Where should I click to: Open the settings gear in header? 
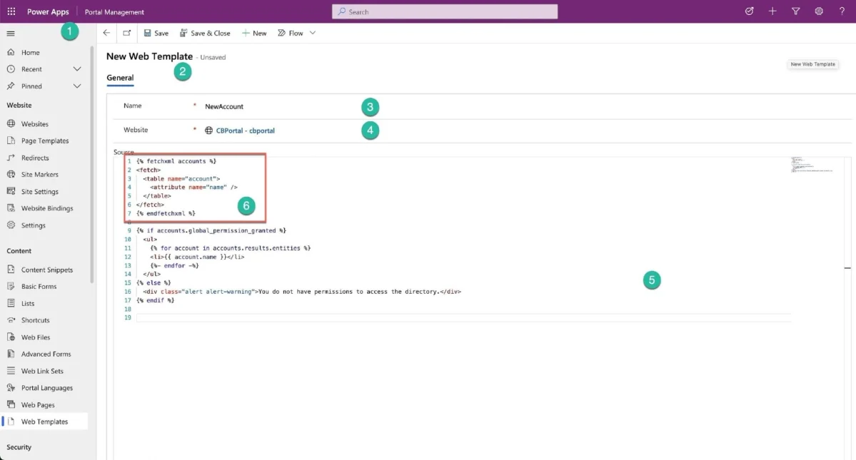point(819,11)
